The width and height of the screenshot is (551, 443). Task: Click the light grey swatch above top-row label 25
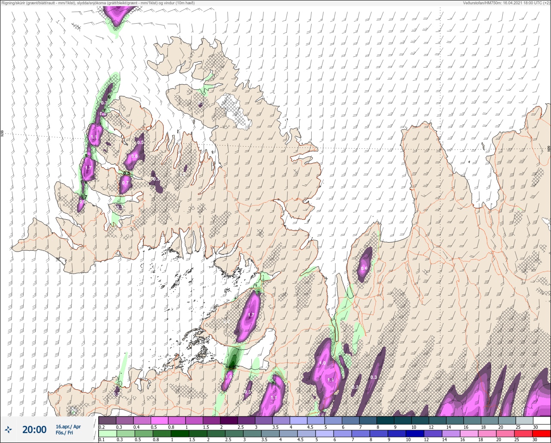pyautogui.click(x=524, y=420)
